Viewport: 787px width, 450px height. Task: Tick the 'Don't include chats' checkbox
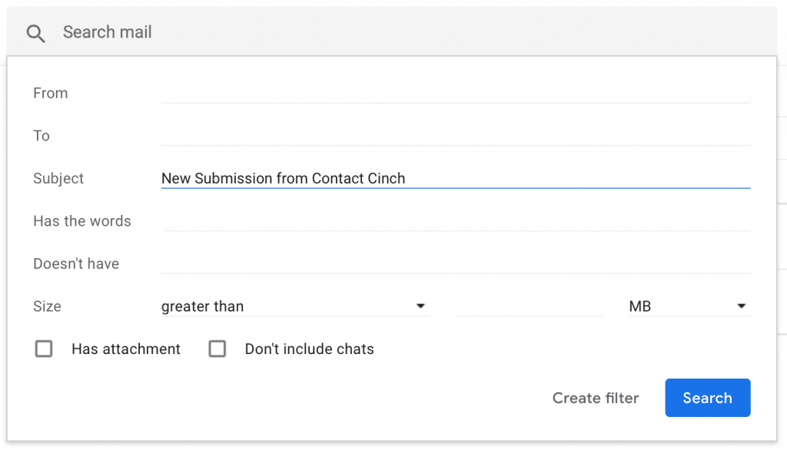coord(218,349)
